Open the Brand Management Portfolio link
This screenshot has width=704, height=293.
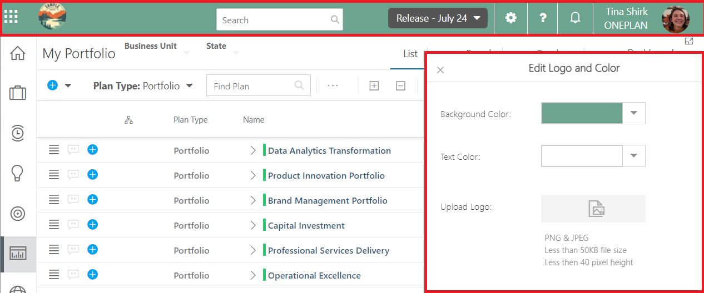point(328,200)
